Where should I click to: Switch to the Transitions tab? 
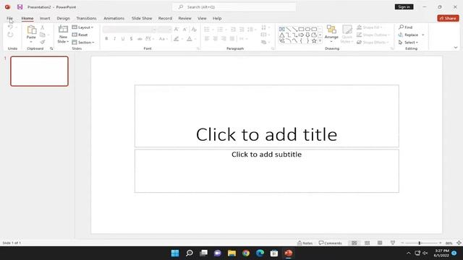coord(86,18)
